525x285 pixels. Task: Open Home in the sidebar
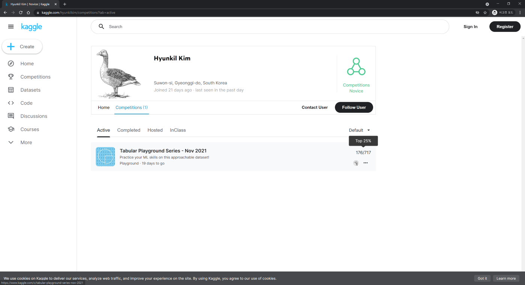27,64
